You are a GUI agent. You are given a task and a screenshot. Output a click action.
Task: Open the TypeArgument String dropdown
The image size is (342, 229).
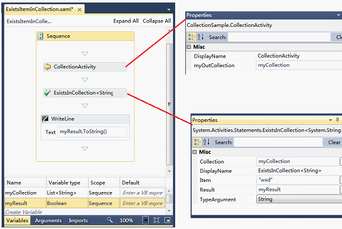[299, 199]
